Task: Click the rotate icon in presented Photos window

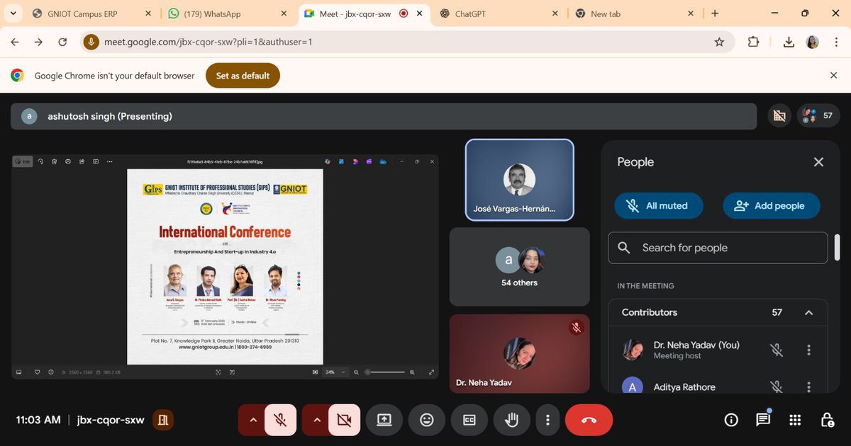Action: (41, 161)
